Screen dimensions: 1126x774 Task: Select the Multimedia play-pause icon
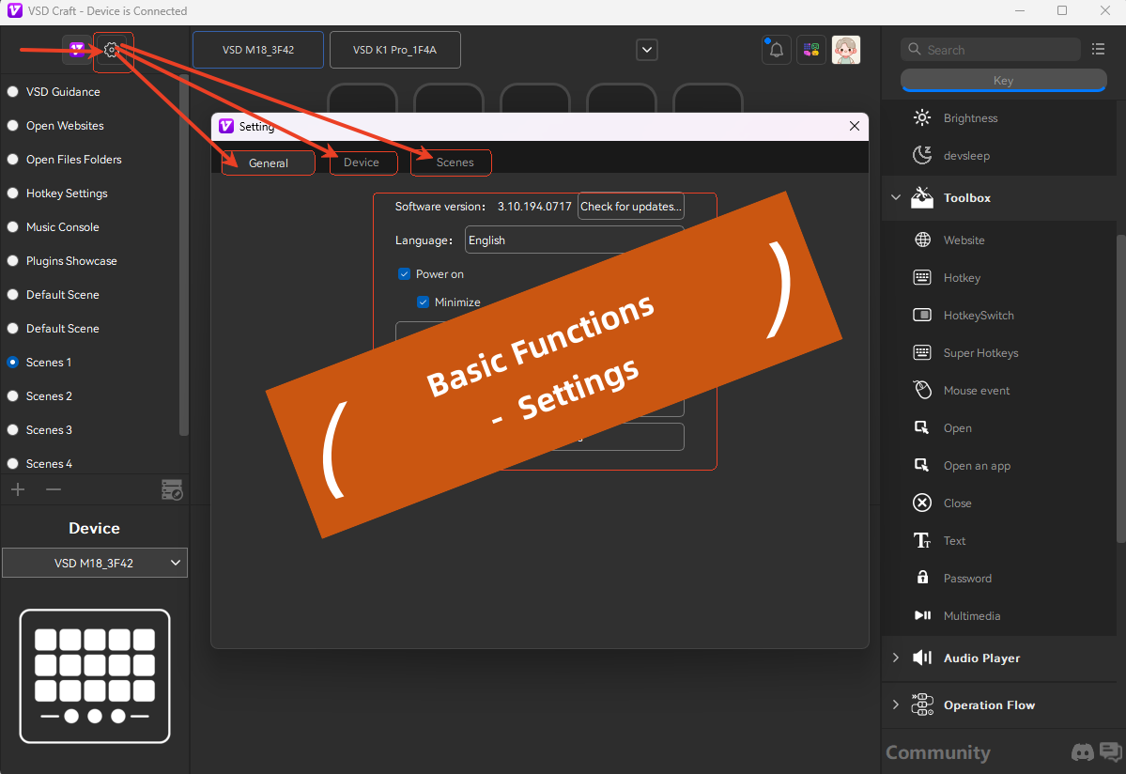pyautogui.click(x=922, y=616)
